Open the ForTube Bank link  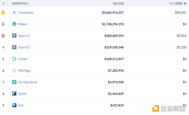pyautogui.click(x=28, y=82)
